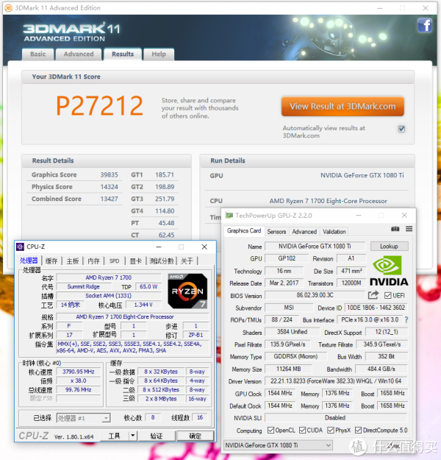Open the 显卡 tab in CPU-Z
The width and height of the screenshot is (441, 460).
click(136, 261)
